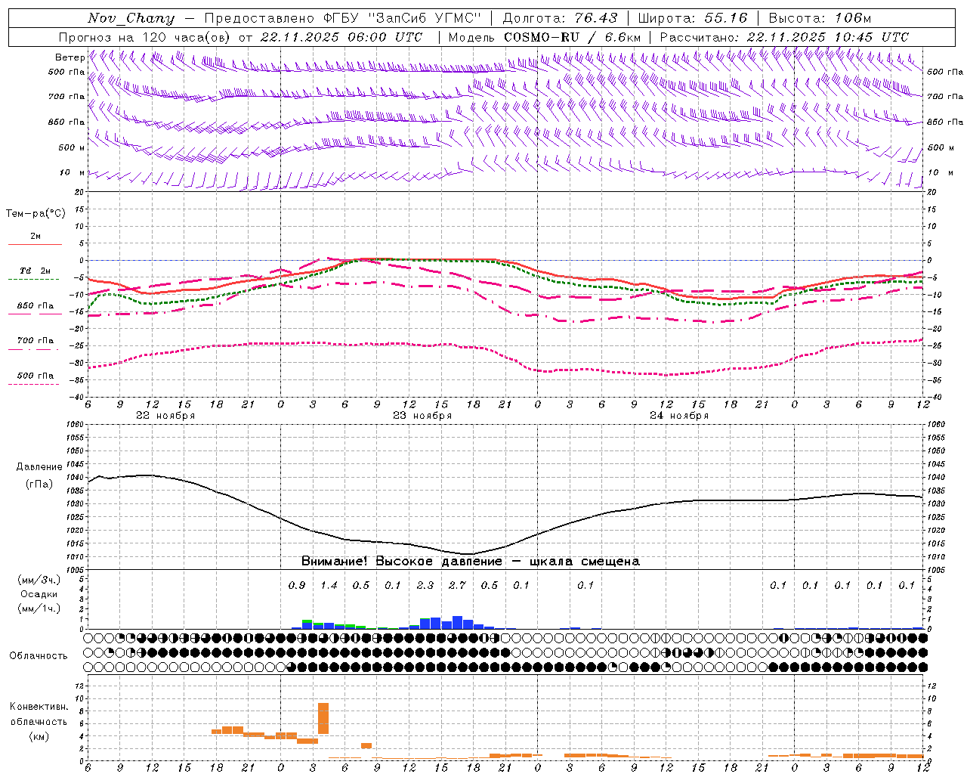This screenshot has height=774, width=967.
Task: Click the precipitation value '1.4'
Action: (x=329, y=586)
